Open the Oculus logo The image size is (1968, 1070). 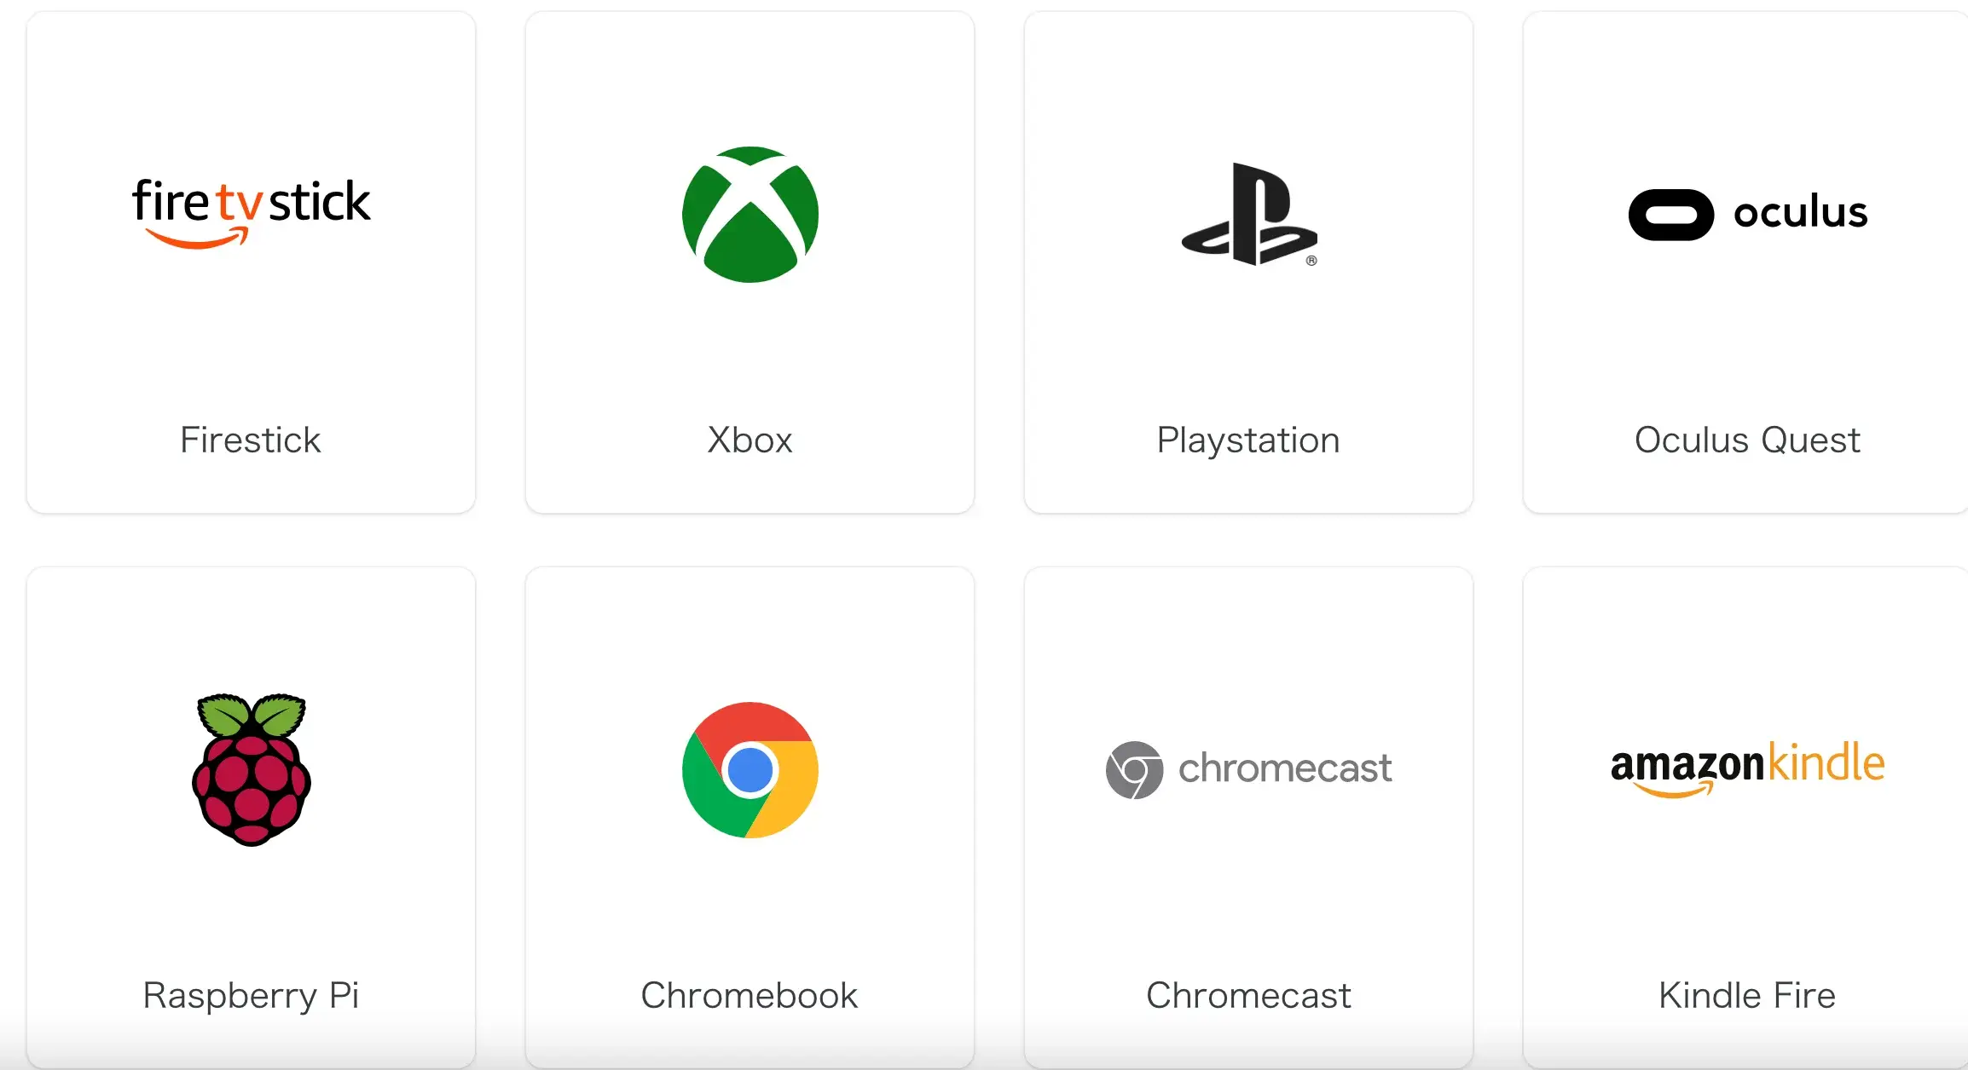point(1748,214)
